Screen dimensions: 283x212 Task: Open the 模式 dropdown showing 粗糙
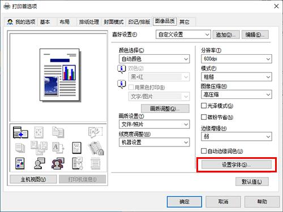click(x=237, y=77)
